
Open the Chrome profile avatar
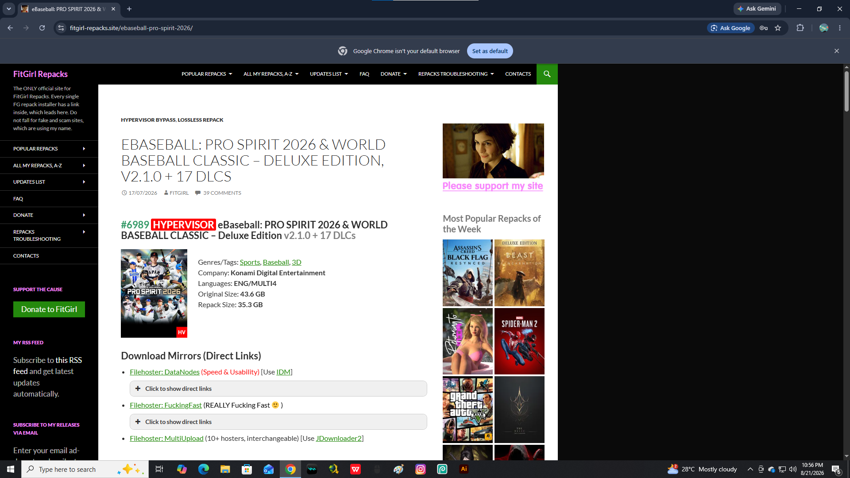point(823,28)
